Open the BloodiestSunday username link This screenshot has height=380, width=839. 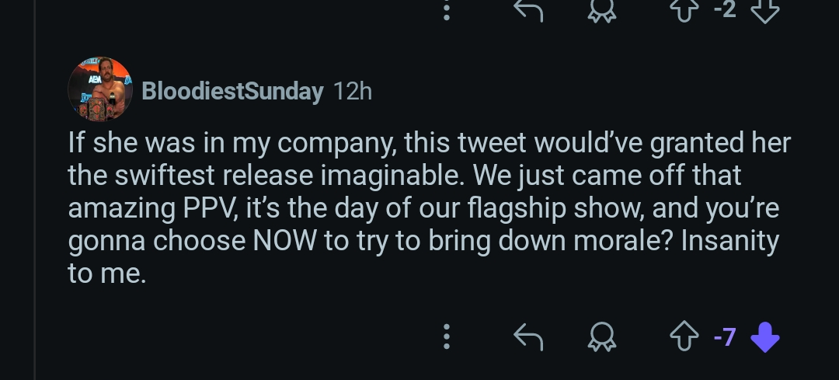coord(232,92)
